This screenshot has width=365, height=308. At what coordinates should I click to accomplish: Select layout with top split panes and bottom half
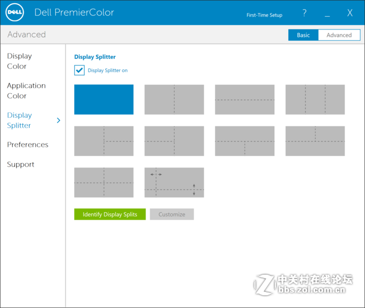315,141
